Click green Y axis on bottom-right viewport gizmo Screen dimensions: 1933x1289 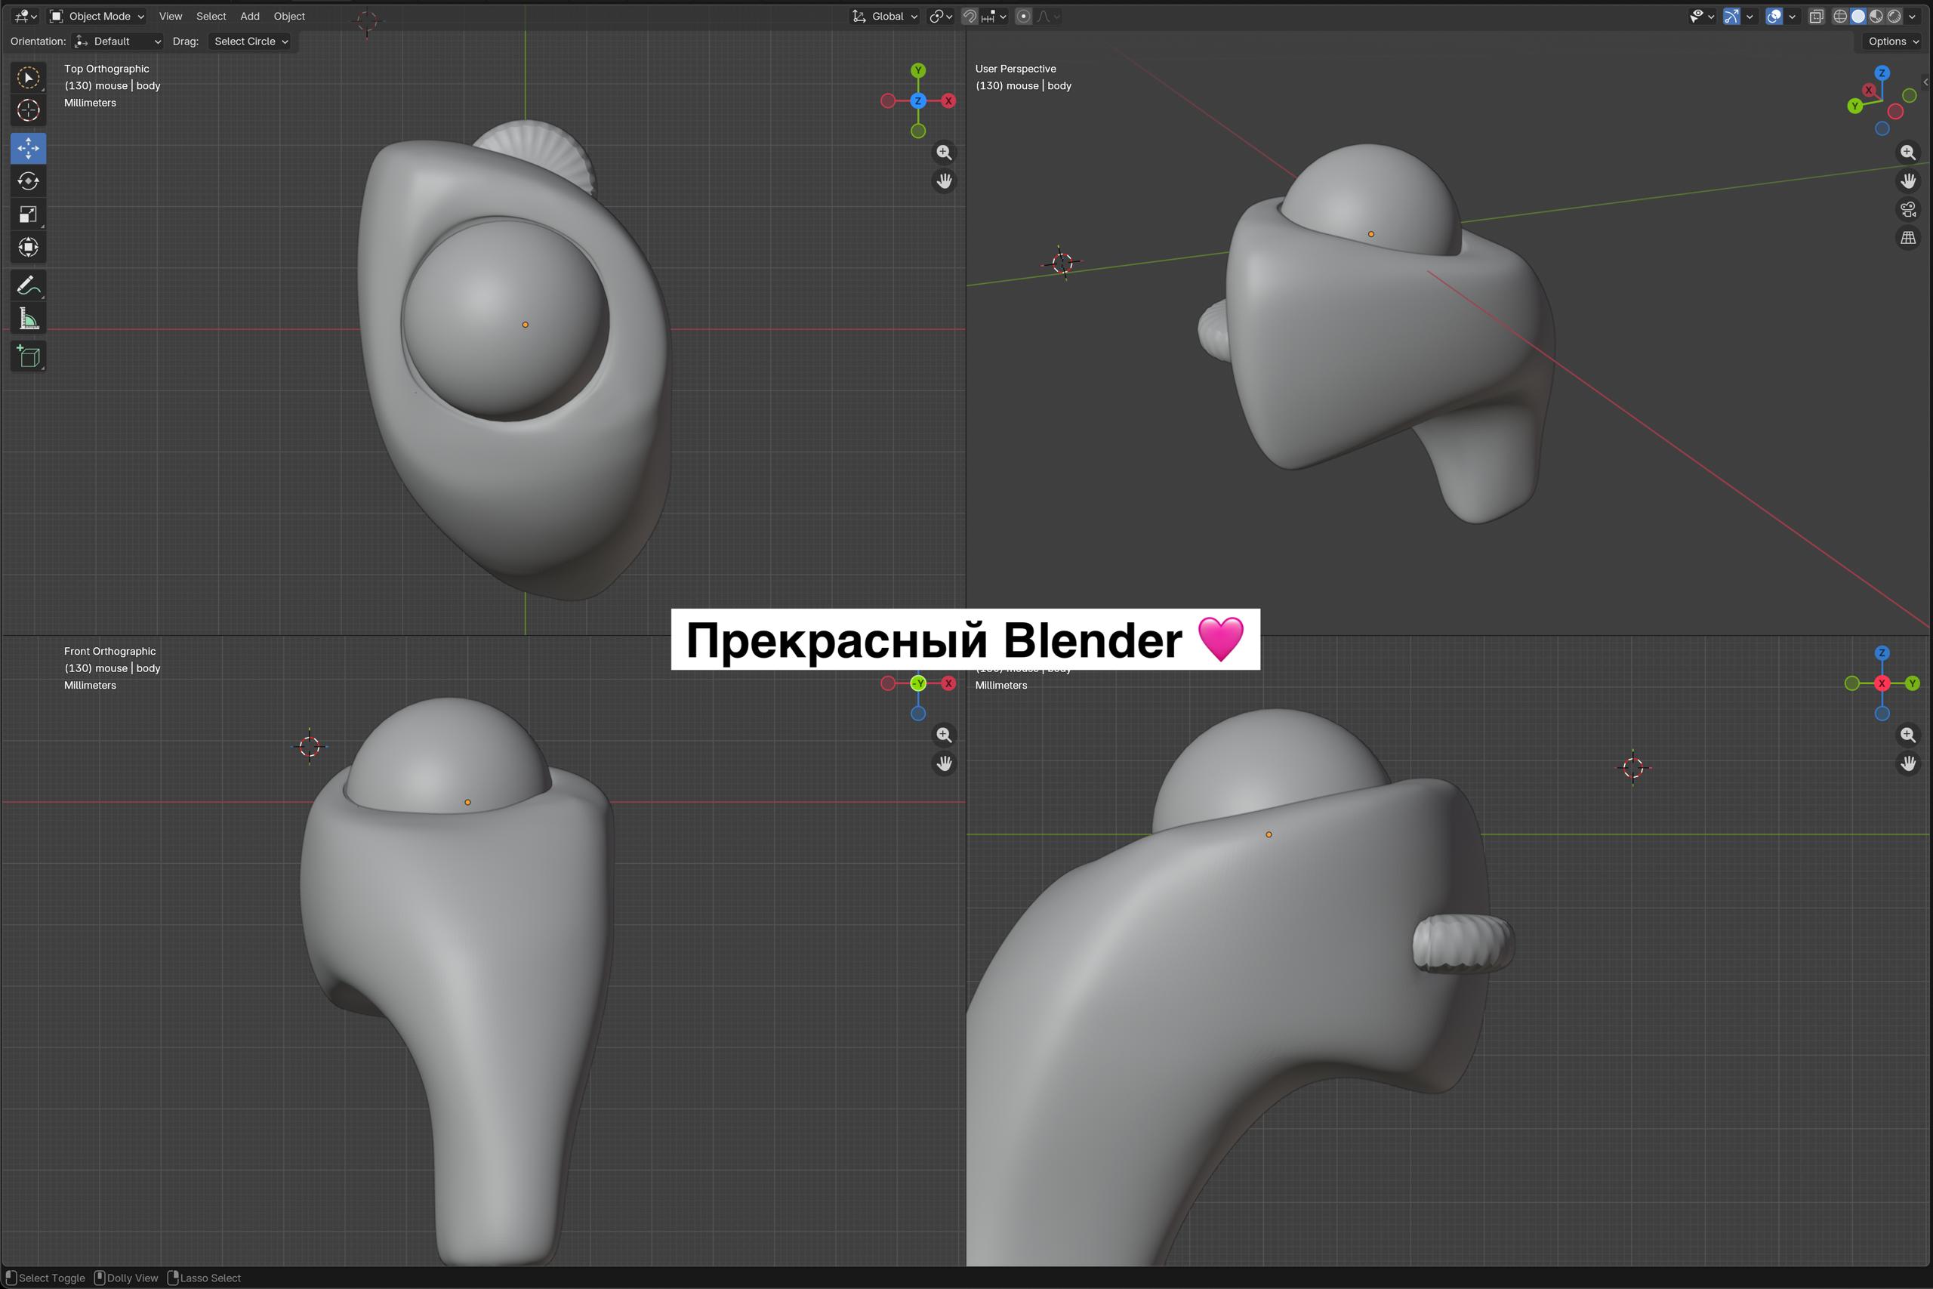(x=1913, y=683)
